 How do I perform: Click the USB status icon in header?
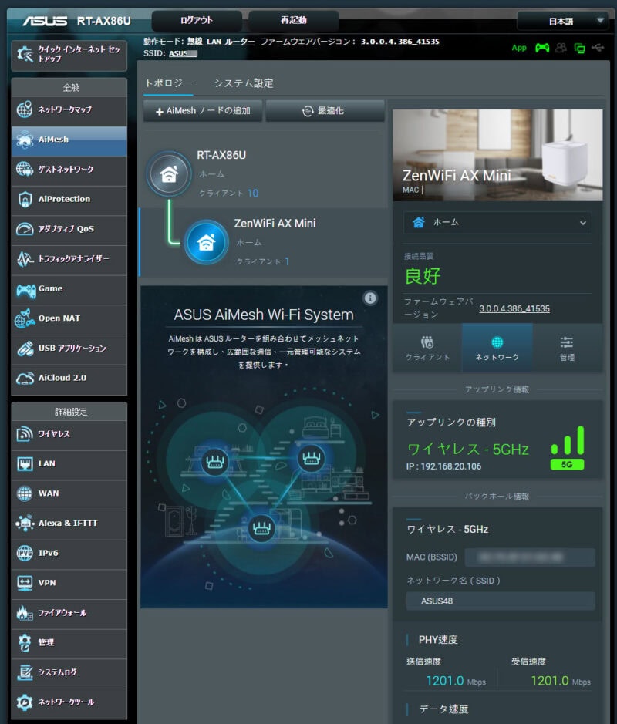click(598, 48)
